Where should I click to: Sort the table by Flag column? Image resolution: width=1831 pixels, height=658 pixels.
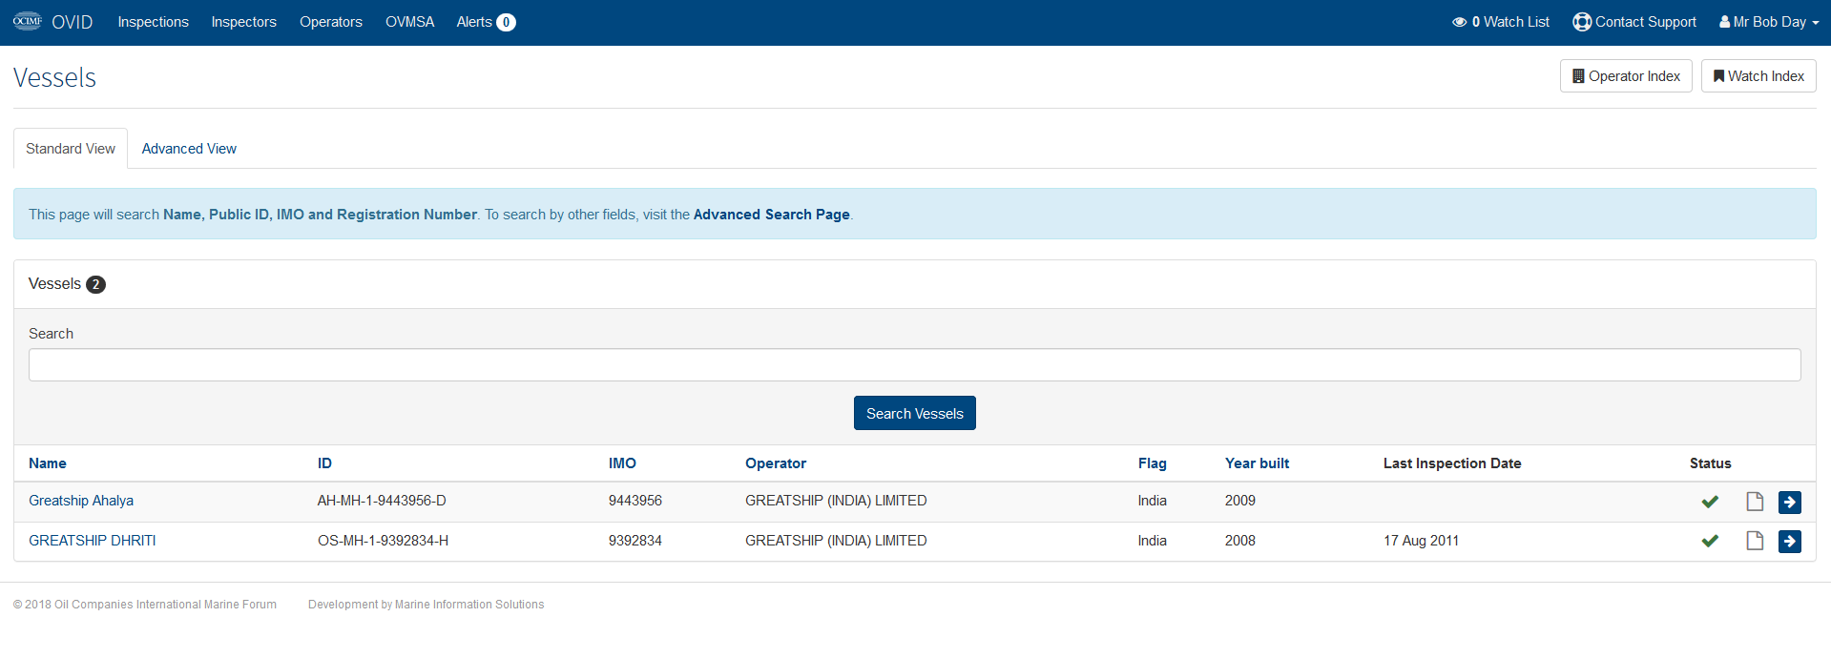1152,463
